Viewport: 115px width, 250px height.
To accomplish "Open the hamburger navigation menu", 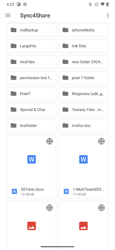I will (x=8, y=15).
